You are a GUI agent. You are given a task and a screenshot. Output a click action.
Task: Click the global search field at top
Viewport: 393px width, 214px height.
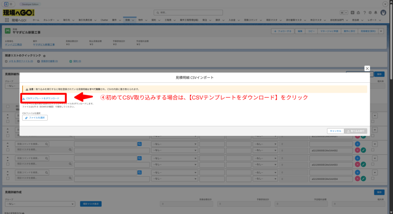tap(196, 13)
